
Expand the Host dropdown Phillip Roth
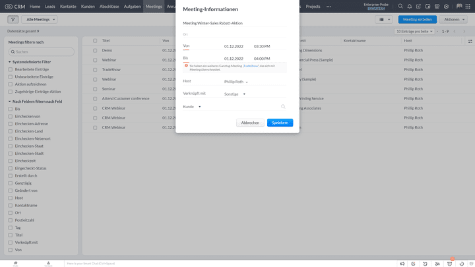(236, 82)
